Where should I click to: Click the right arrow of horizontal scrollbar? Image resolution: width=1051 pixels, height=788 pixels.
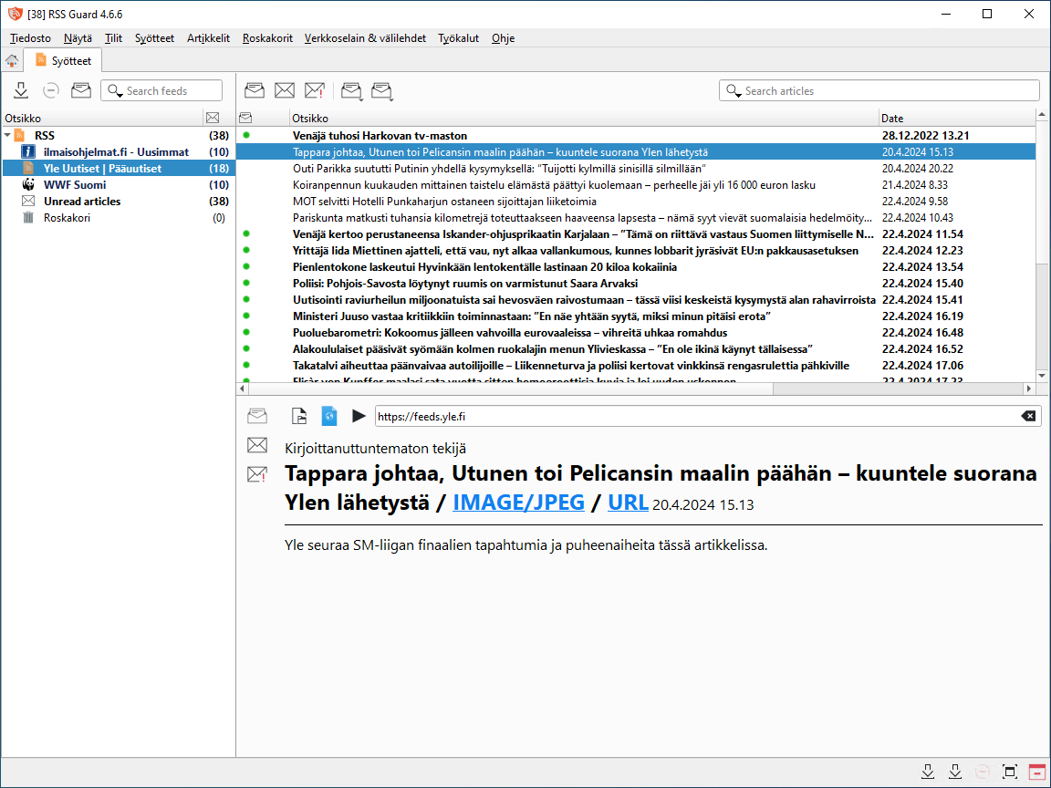click(x=1029, y=389)
